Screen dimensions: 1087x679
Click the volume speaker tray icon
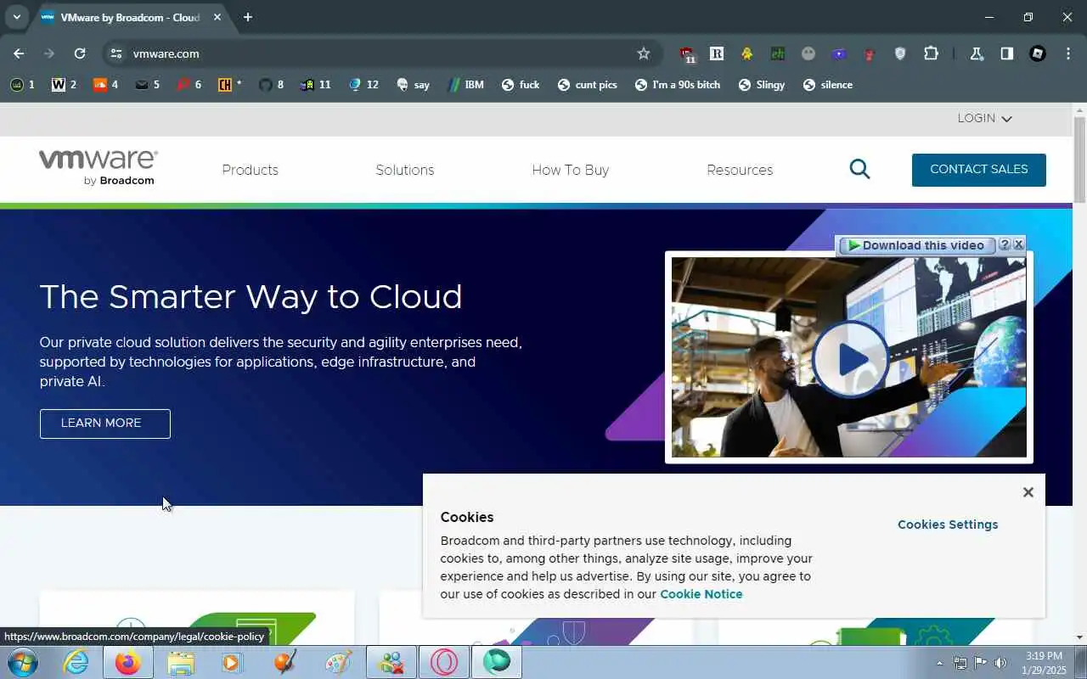(x=1000, y=663)
